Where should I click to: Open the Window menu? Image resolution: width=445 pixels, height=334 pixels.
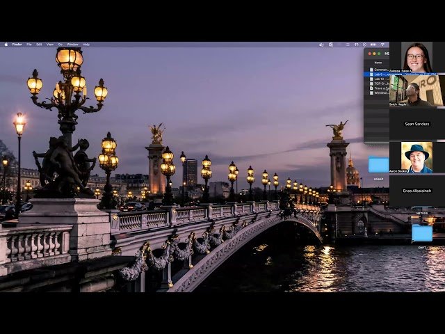point(72,44)
